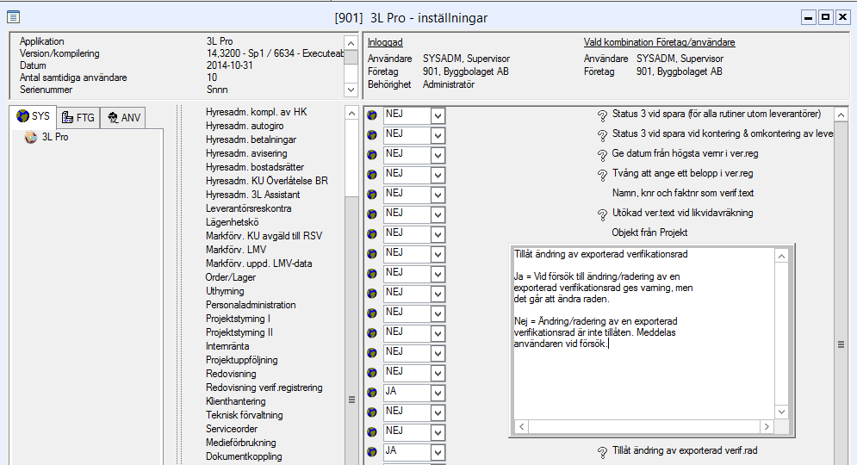Open help icon for Utökad ver.text vid likvidavräkning
Screen dimensions: 857x465
click(x=602, y=214)
